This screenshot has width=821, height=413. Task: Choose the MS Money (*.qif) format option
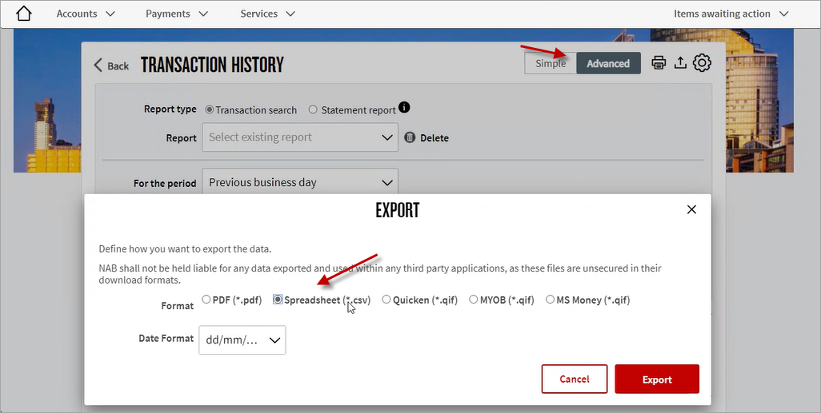[550, 300]
